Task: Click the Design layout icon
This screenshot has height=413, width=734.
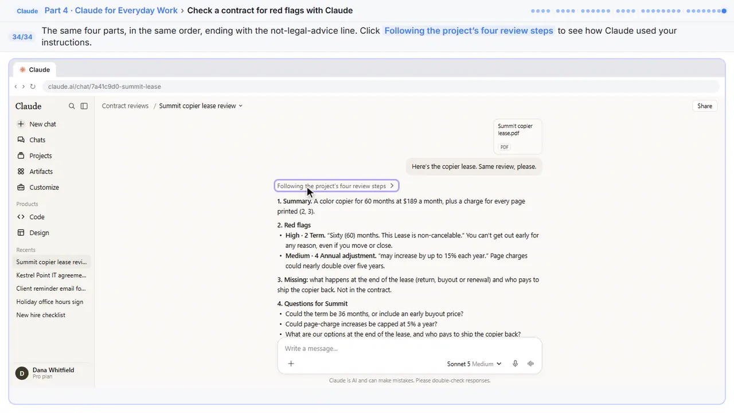Action: click(x=21, y=233)
